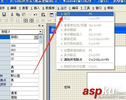The image size is (126, 100).
Task: Click the property value 328
Action: coord(24,46)
